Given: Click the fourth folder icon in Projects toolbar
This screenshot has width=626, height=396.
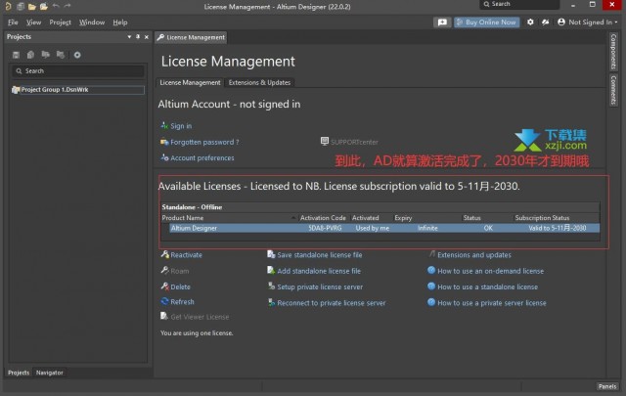Looking at the screenshot, I should [61, 55].
